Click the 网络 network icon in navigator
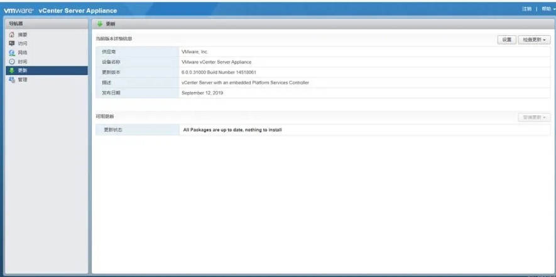The height and width of the screenshot is (277, 556). pyautogui.click(x=12, y=53)
